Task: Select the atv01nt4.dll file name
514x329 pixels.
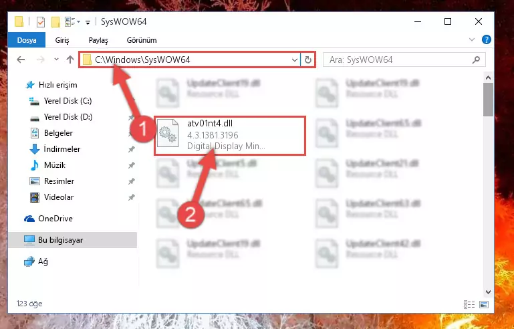Action: point(210,124)
